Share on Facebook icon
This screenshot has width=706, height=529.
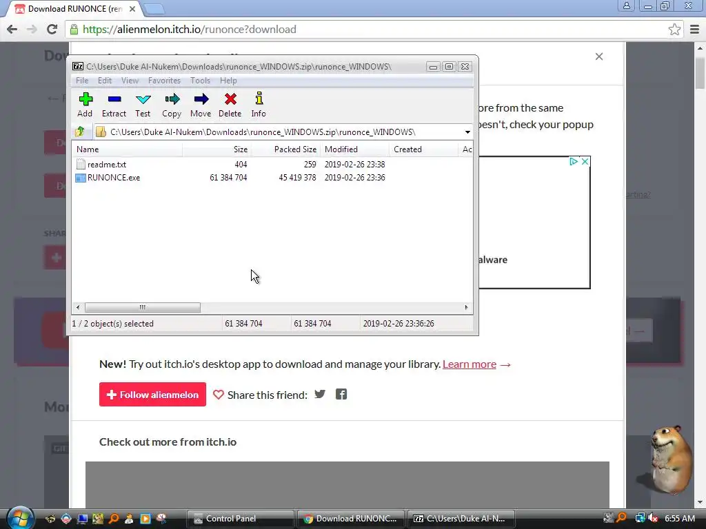[x=341, y=395]
